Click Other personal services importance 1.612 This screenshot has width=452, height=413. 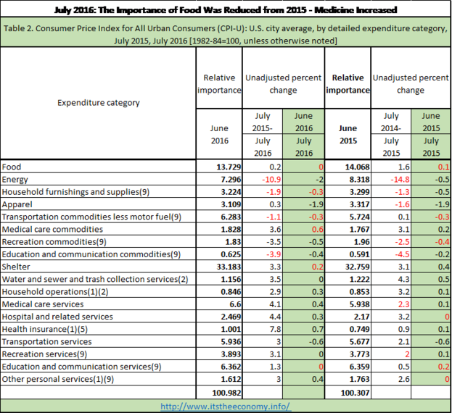(231, 379)
